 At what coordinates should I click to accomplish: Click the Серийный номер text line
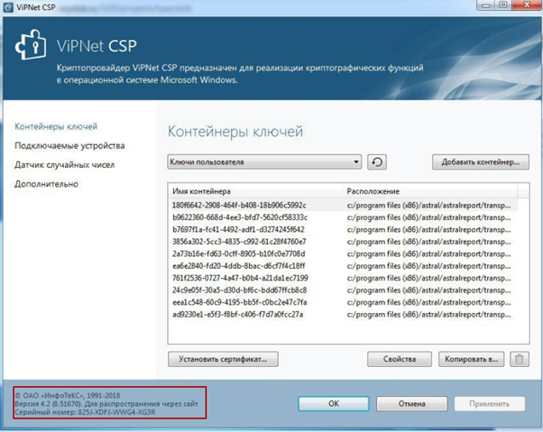(85, 412)
